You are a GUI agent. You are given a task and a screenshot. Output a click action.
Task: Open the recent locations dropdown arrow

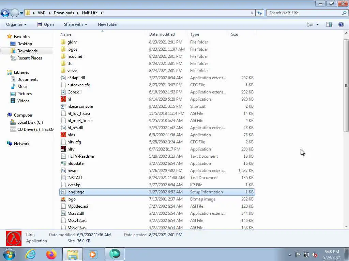pos(21,13)
